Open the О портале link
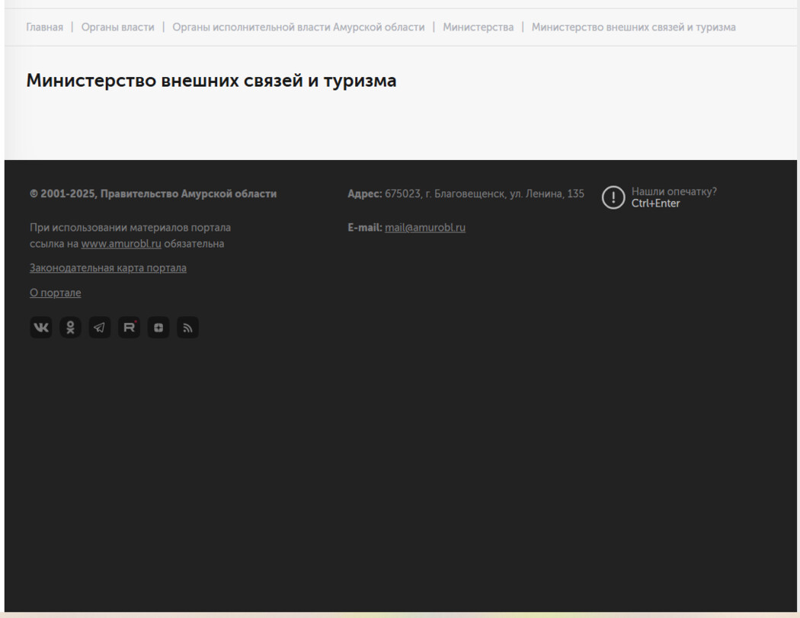 (55, 293)
